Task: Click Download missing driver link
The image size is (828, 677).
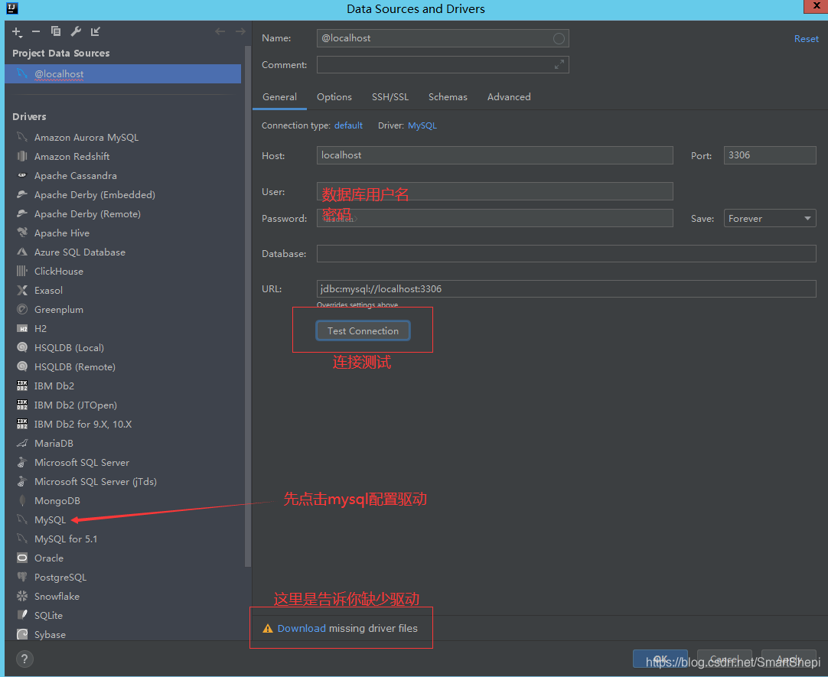Action: point(302,629)
